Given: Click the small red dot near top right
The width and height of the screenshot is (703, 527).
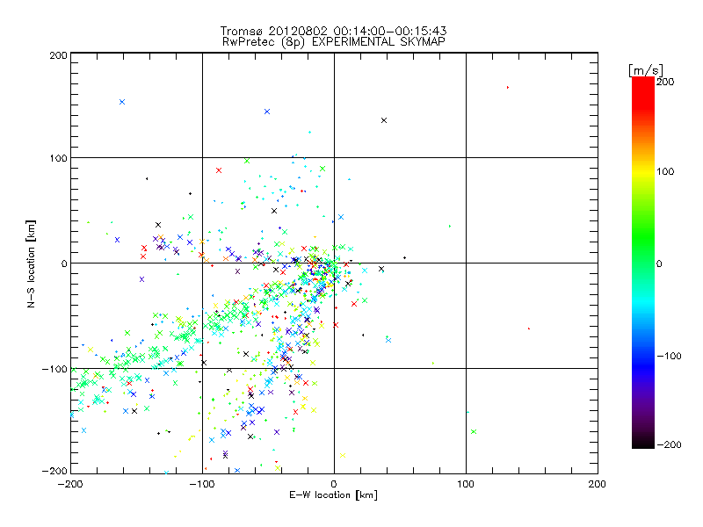Looking at the screenshot, I should click(508, 87).
